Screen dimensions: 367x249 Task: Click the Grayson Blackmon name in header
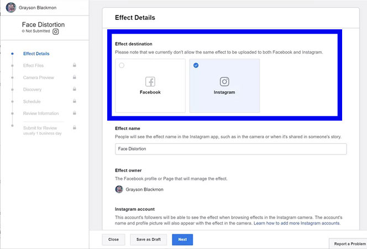click(x=38, y=8)
